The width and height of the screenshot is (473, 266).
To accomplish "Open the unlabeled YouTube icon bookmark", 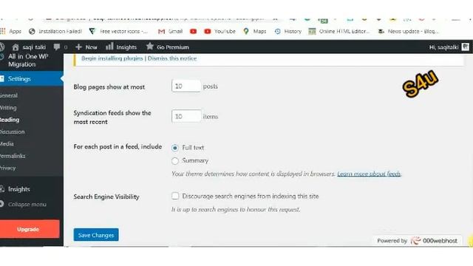I will [x=194, y=31].
